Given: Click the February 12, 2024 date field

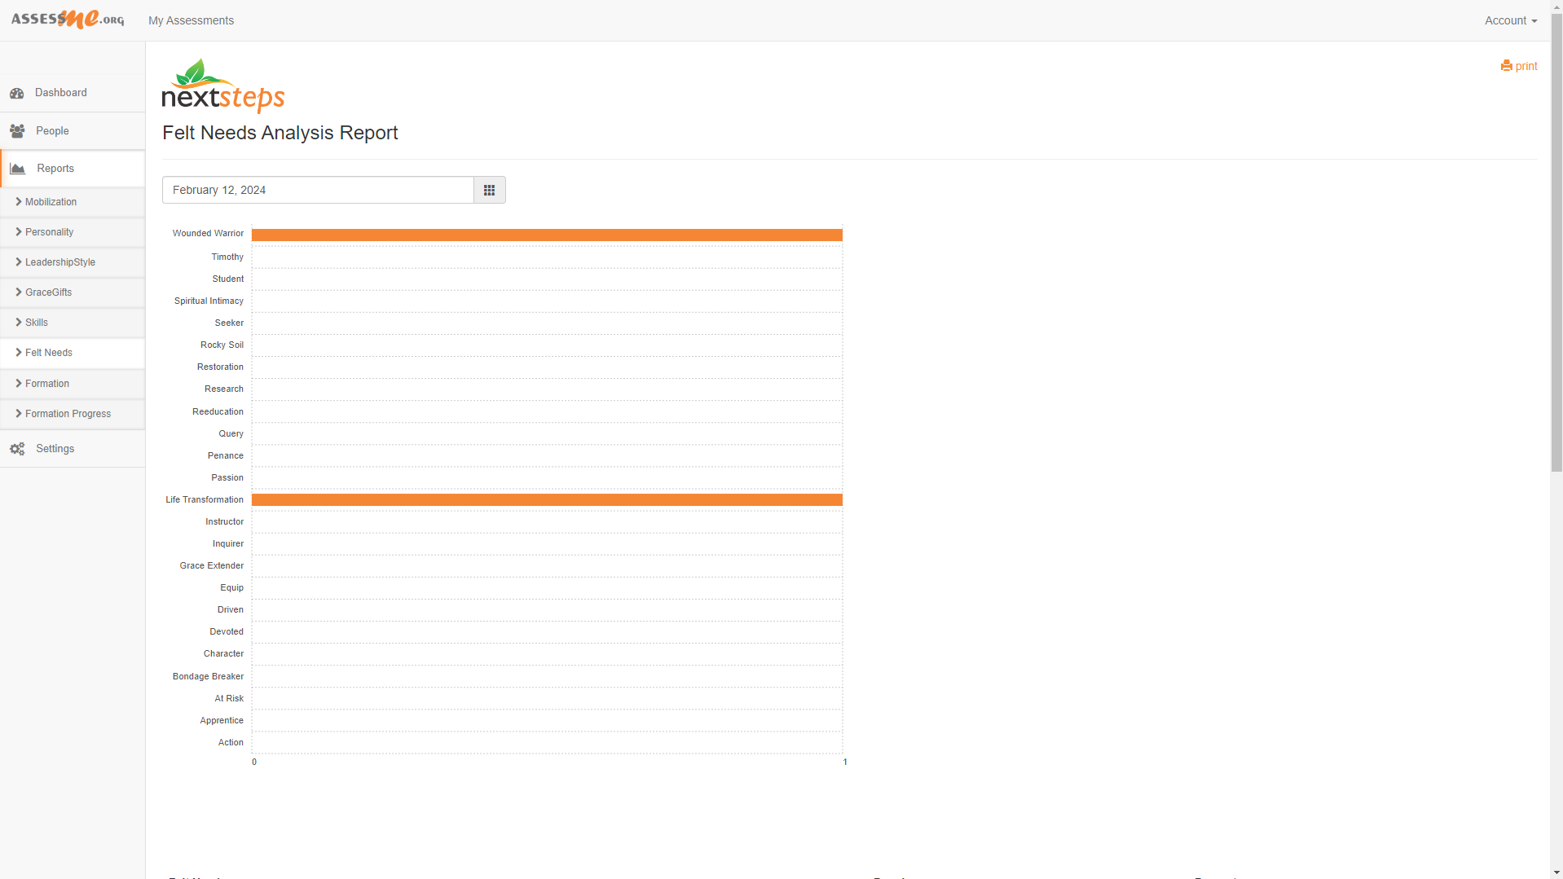Looking at the screenshot, I should point(318,190).
